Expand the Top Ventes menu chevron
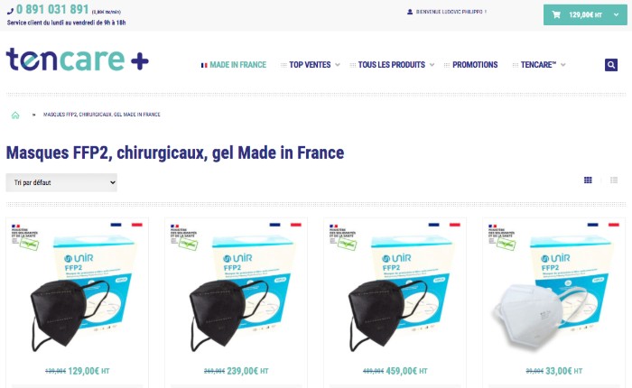 coord(338,65)
